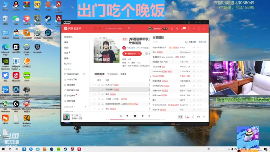Viewport: 270px width, 152px height.
Task: Click 清空列表 link
Action: 202,42
